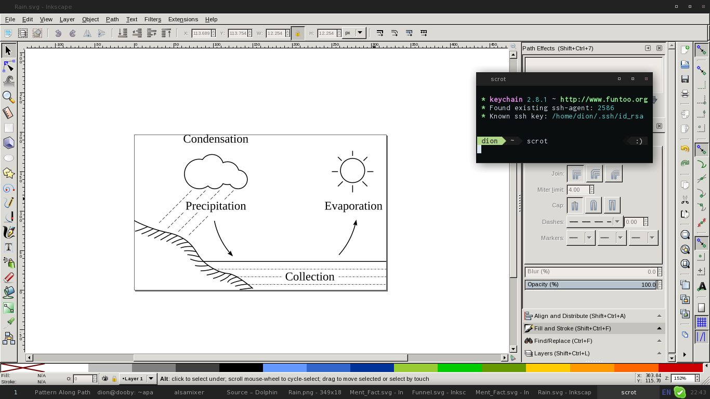The image size is (710, 399).
Task: Select the Gradient tool
Action: [x=8, y=308]
